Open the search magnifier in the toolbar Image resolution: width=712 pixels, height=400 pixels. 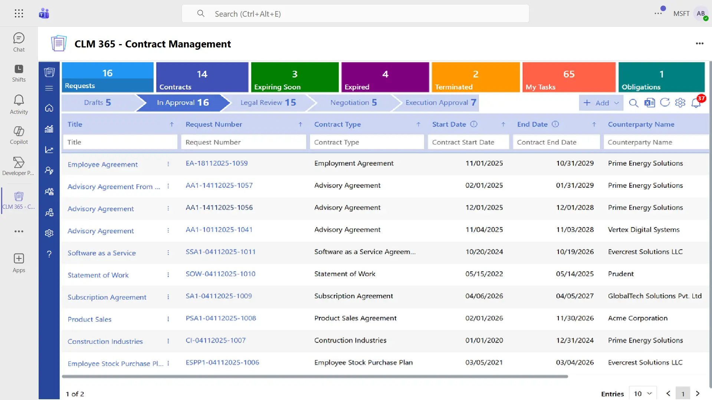click(634, 103)
